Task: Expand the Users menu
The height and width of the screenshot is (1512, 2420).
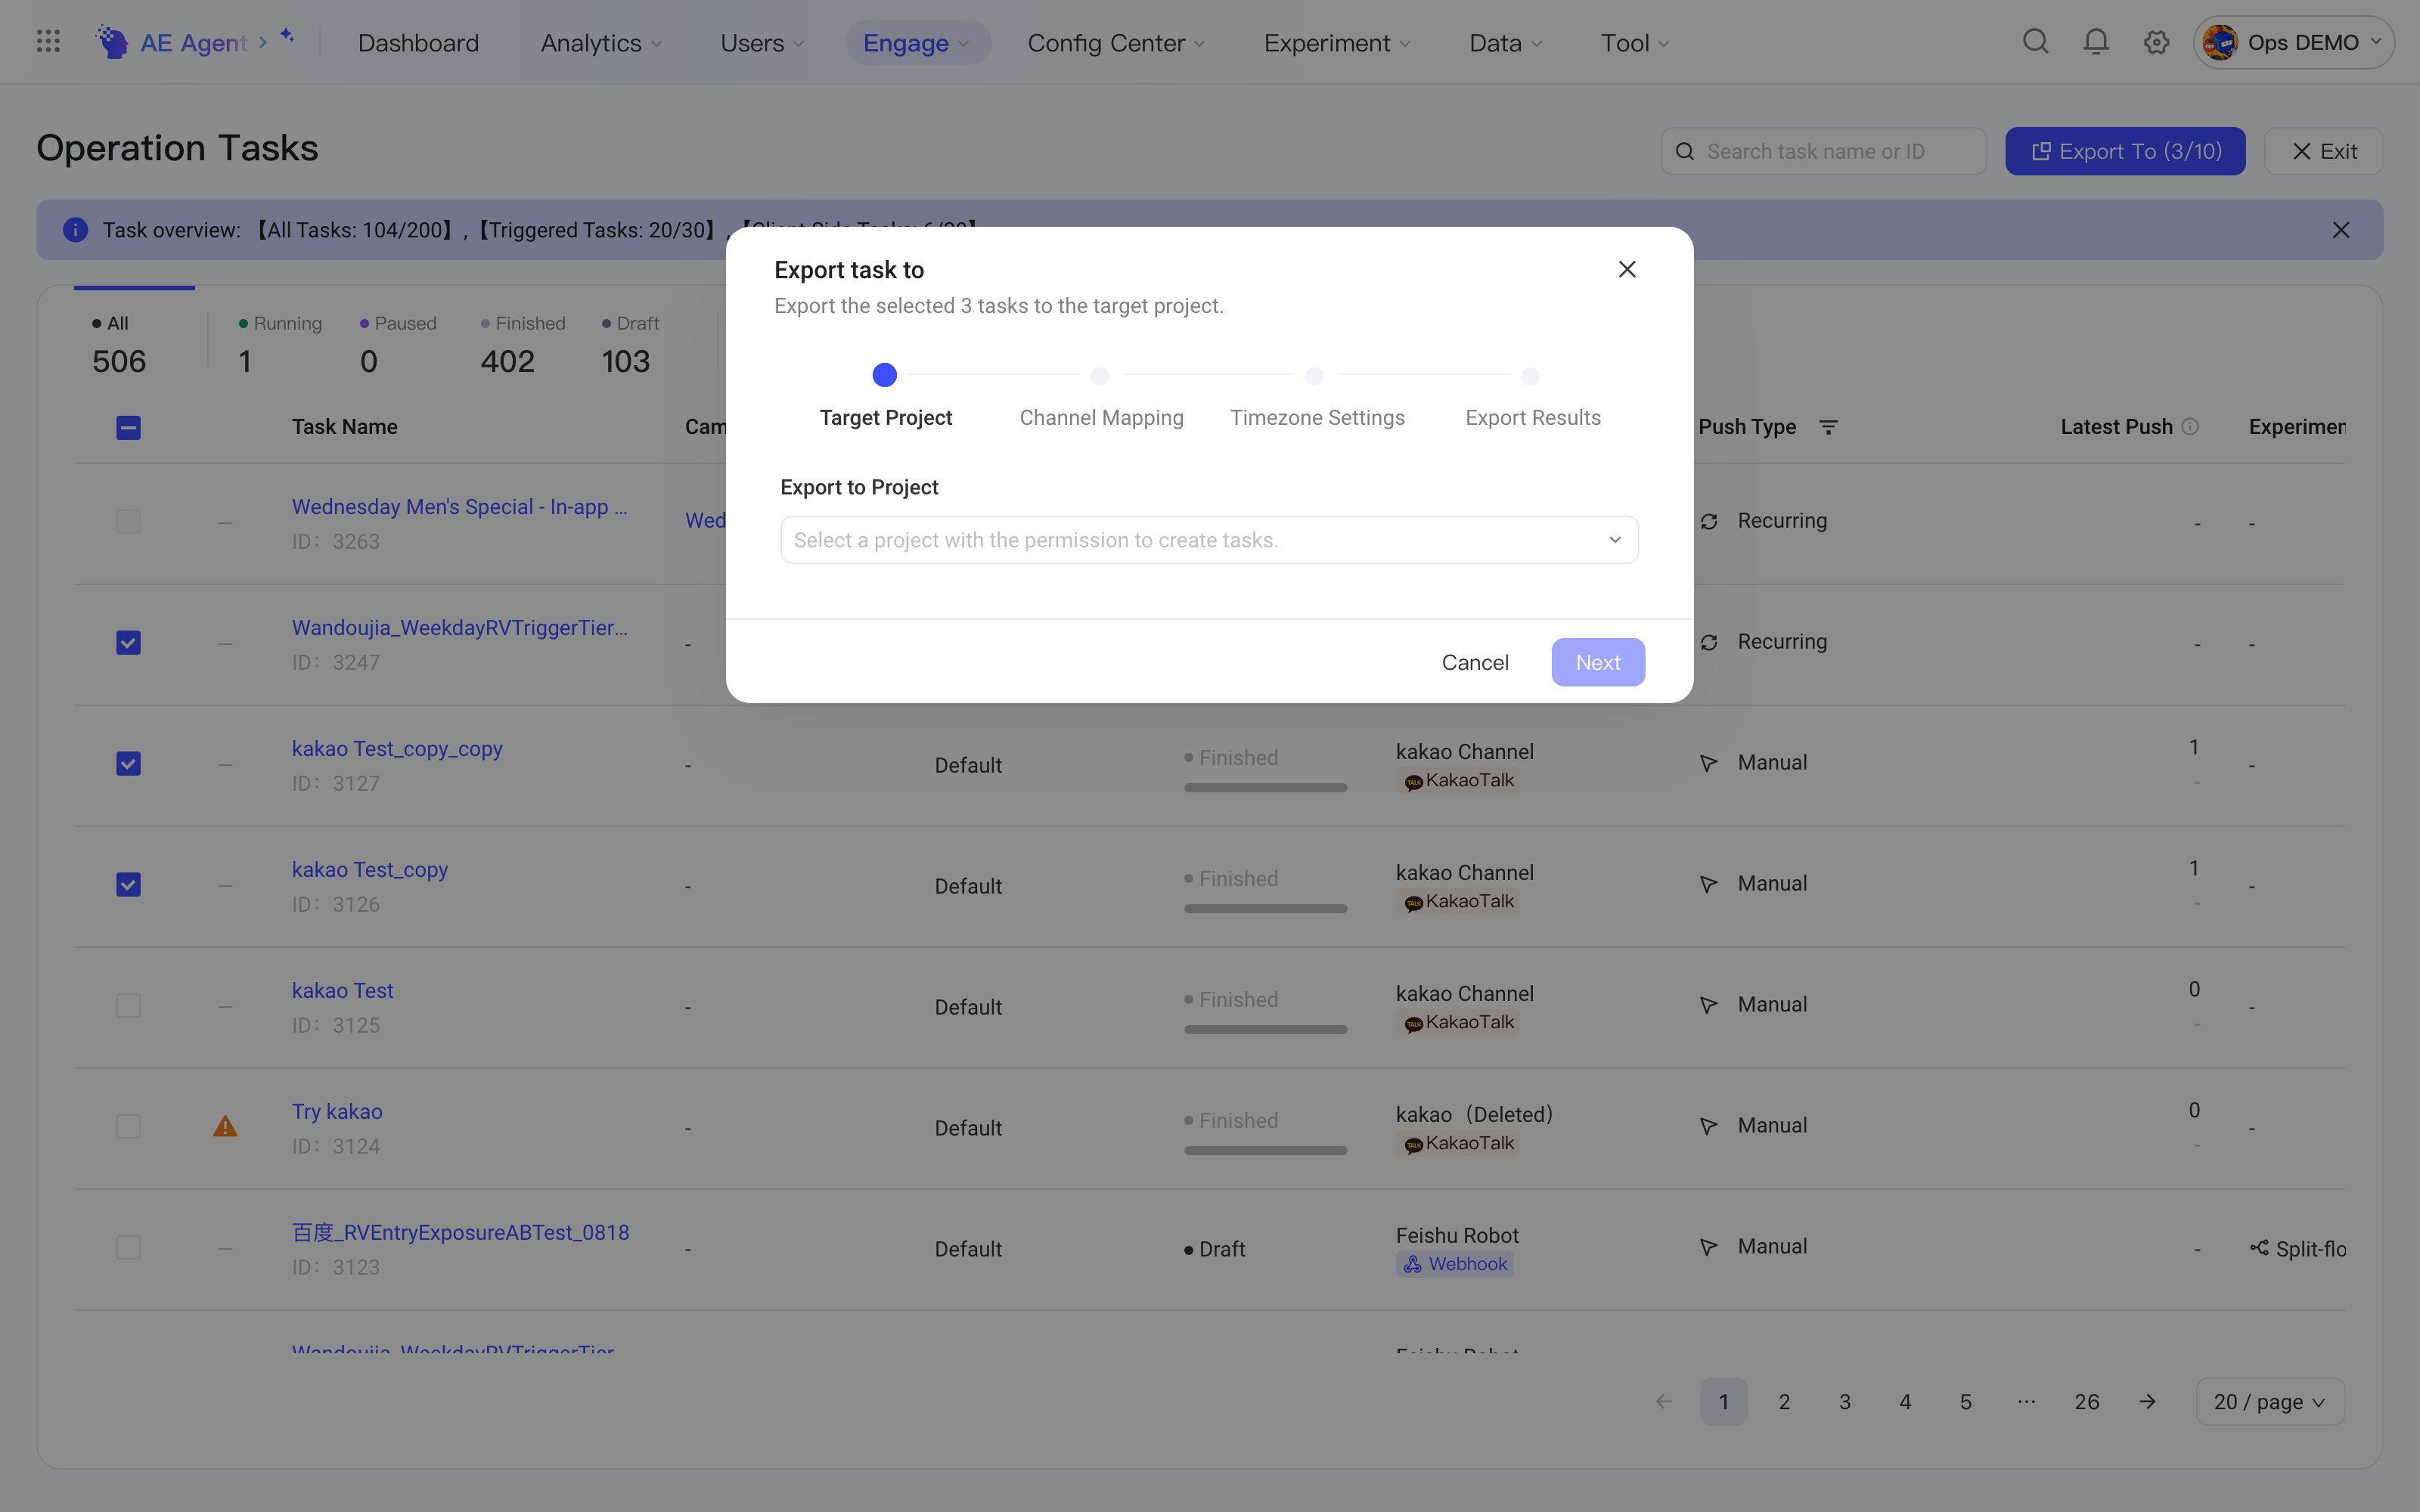Action: (x=762, y=43)
